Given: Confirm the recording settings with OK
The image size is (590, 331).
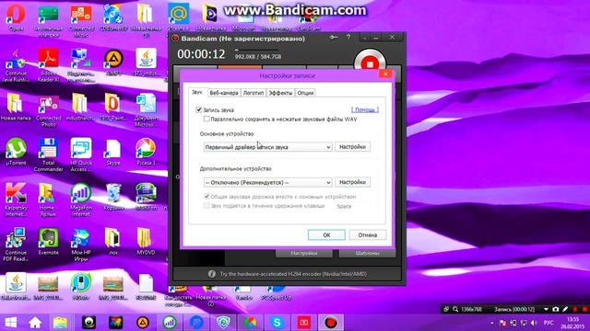Looking at the screenshot, I should click(x=326, y=235).
